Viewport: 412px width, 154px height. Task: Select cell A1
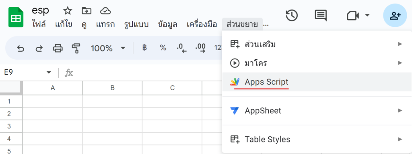click(x=53, y=101)
